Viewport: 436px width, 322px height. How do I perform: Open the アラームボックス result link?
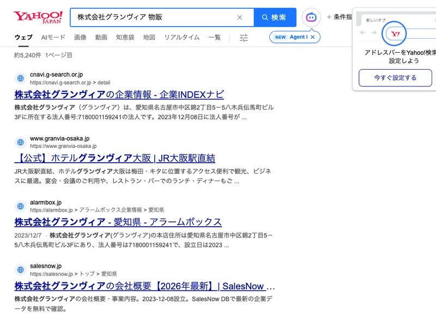(x=118, y=222)
